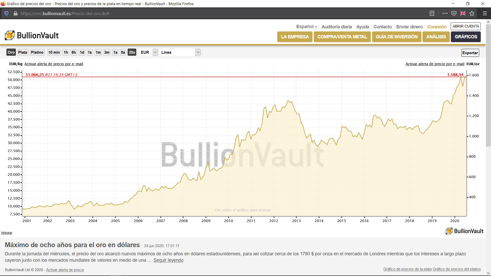Click the Exportar button
Image resolution: width=491 pixels, height=276 pixels.
[470, 53]
